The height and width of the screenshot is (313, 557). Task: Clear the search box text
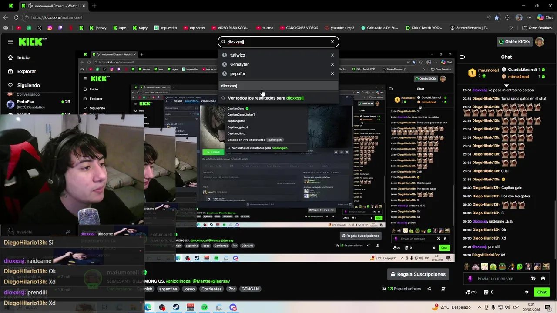pos(332,42)
